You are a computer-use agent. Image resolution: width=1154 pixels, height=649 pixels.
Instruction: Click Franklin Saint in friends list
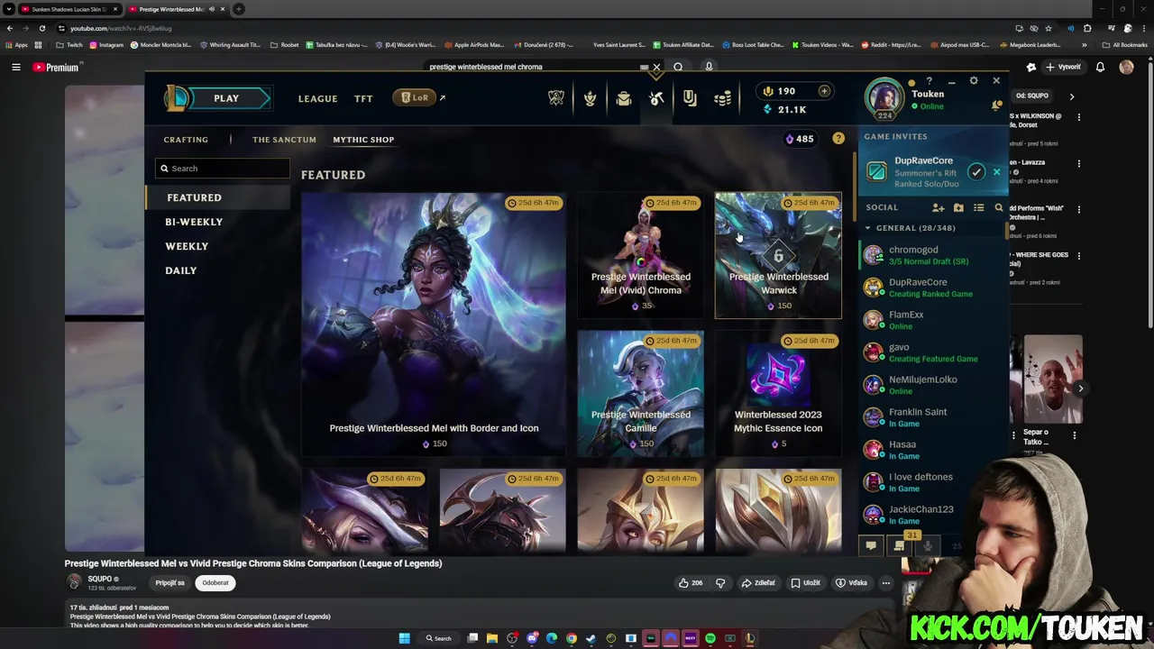pos(932,417)
